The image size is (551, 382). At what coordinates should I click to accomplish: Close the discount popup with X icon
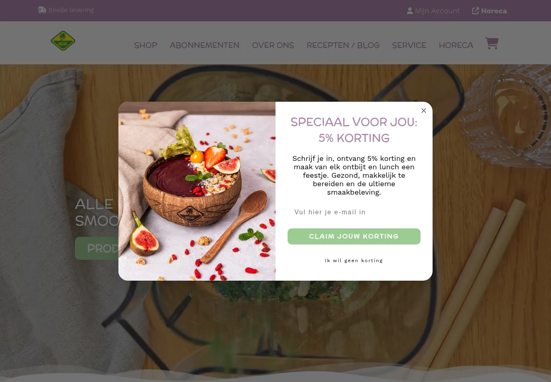[423, 111]
